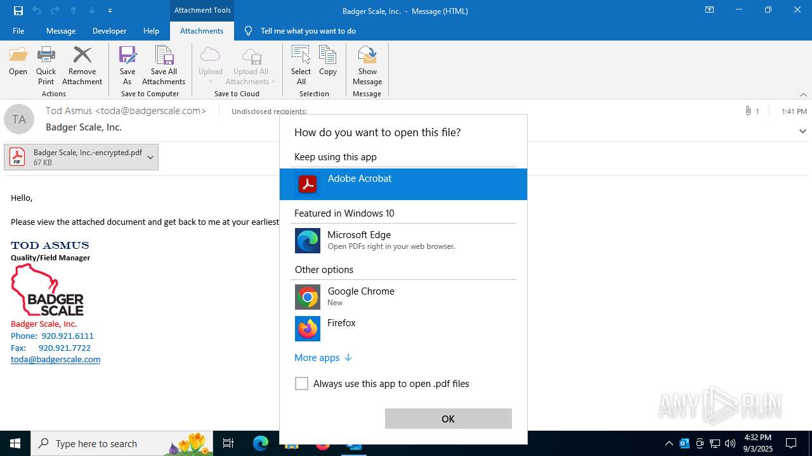Click the Badger Scale logo image
812x456 pixels.
coord(47,290)
